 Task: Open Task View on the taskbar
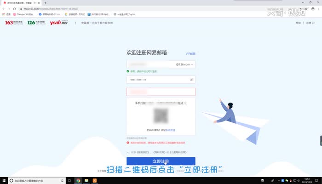pyautogui.click(x=70, y=180)
